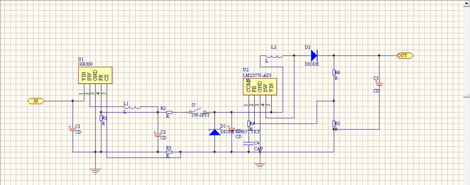Click the C1 designator label

[78, 126]
